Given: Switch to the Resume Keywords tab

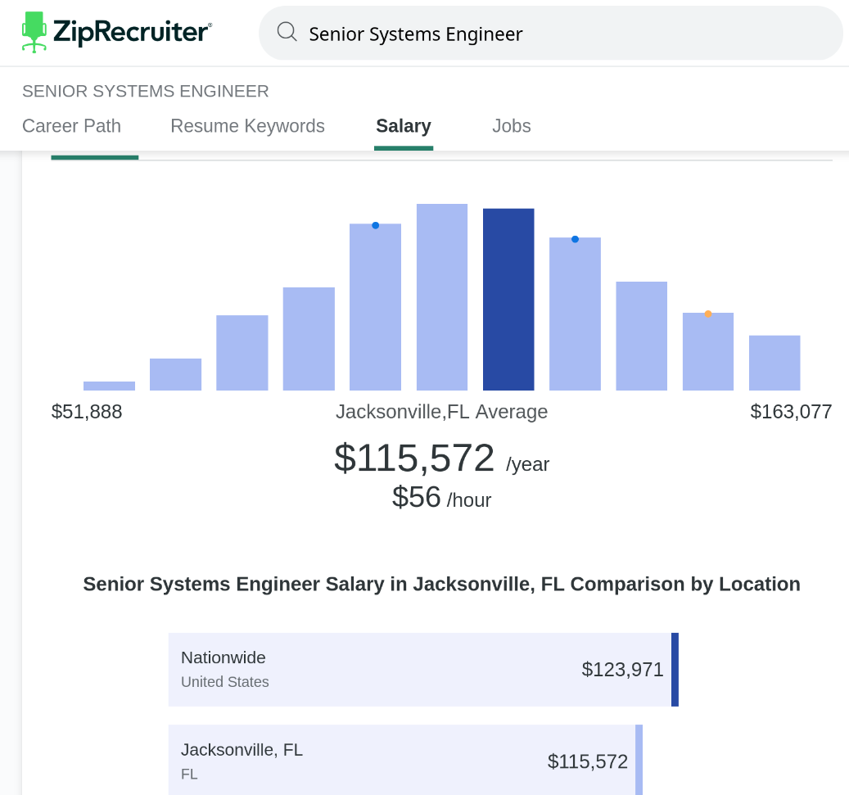Looking at the screenshot, I should (247, 125).
